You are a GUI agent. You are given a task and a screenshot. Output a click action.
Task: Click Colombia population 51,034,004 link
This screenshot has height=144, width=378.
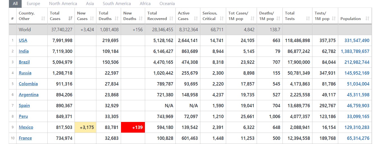[358, 84]
